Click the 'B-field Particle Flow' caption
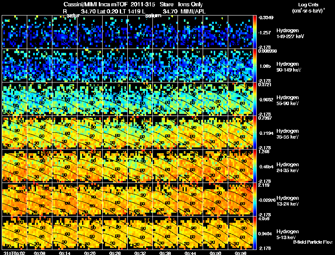335x255 pixels. (313, 242)
